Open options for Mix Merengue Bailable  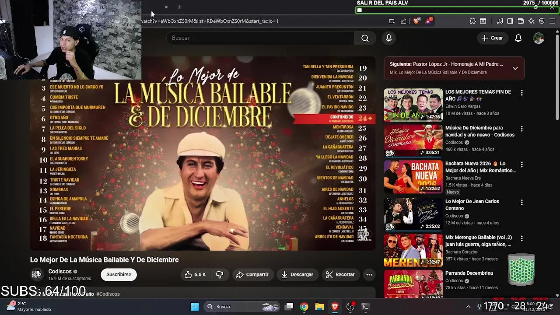click(521, 238)
